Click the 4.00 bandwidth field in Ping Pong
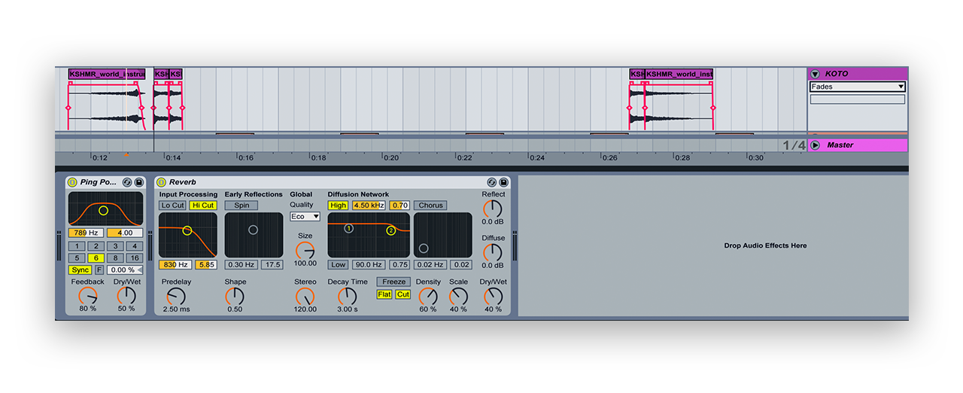The height and width of the screenshot is (393, 963). (x=124, y=233)
